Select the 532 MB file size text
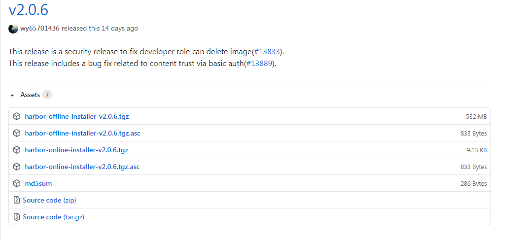 (476, 117)
